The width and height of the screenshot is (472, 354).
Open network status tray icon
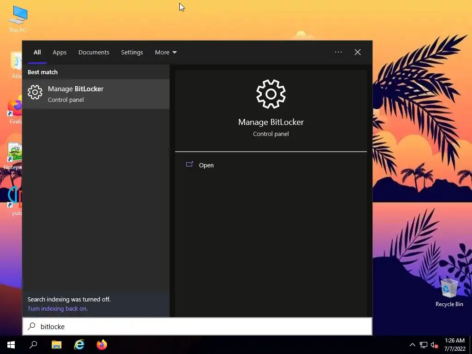tap(424, 345)
